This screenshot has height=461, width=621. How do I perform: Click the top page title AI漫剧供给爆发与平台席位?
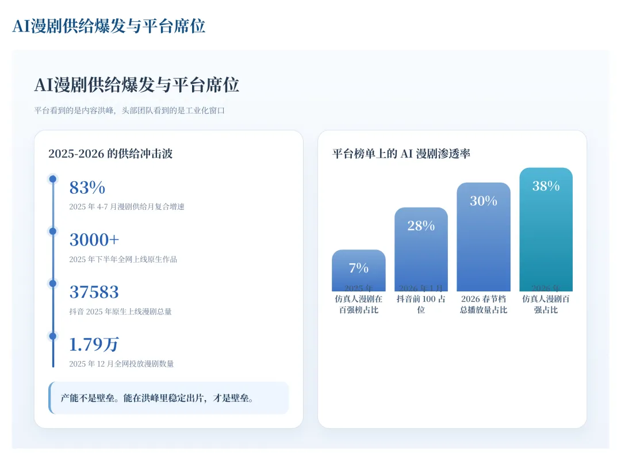click(109, 26)
